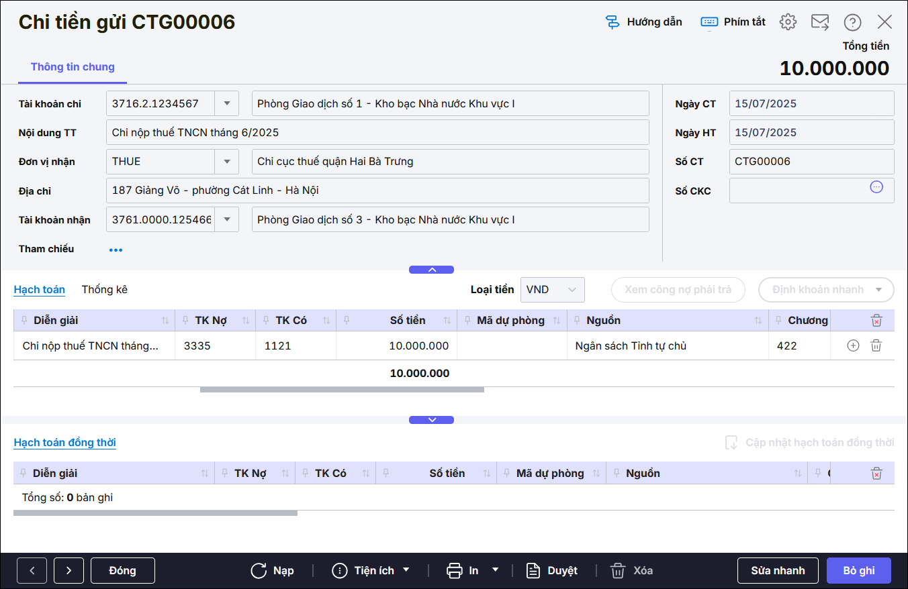Viewport: 908px width, 589px height.
Task: Add a row with the plus icon
Action: coord(853,346)
